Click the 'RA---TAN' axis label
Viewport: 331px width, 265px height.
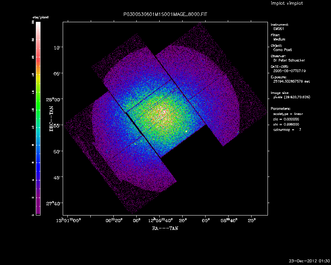pyautogui.click(x=165, y=228)
